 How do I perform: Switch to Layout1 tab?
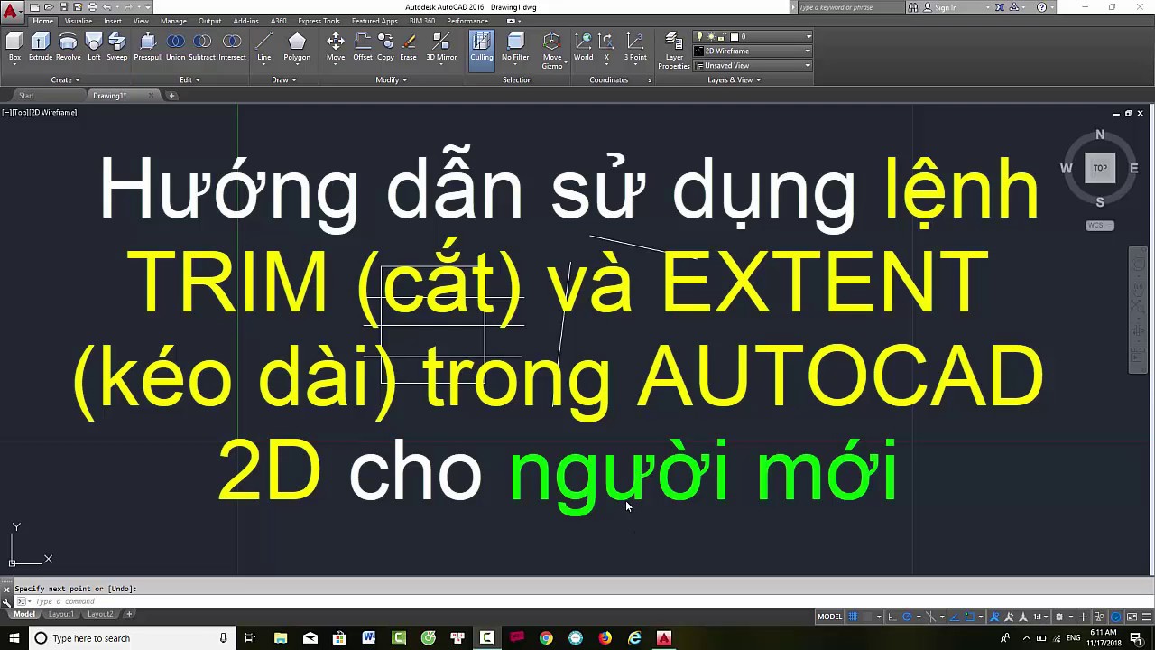[60, 614]
